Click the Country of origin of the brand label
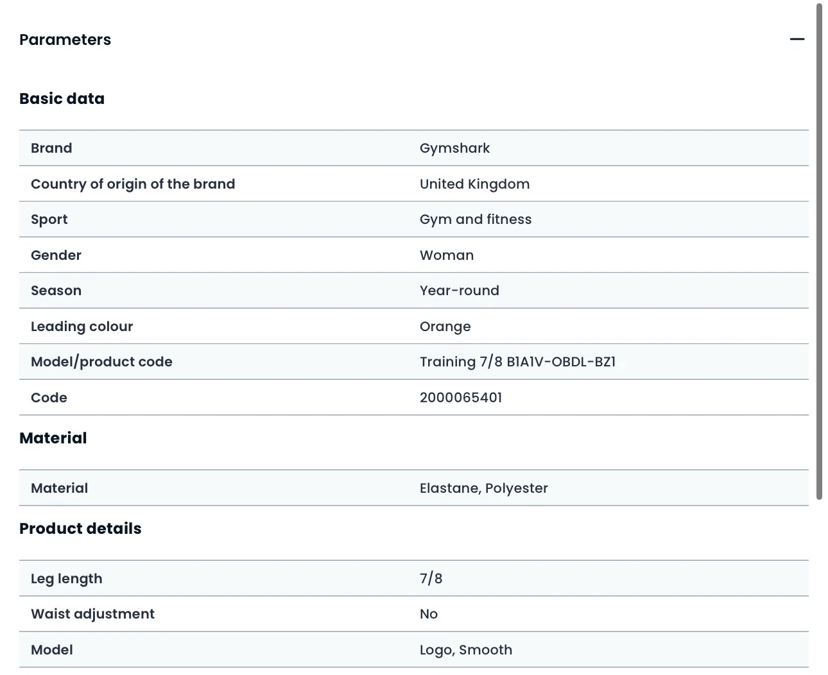Image resolution: width=828 pixels, height=675 pixels. (133, 184)
